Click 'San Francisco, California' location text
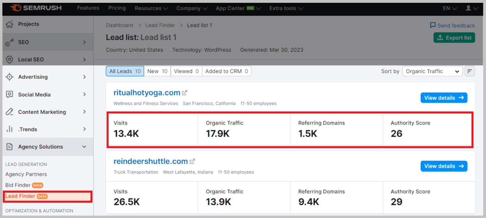Image resolution: width=486 pixels, height=218 pixels. 209,104
